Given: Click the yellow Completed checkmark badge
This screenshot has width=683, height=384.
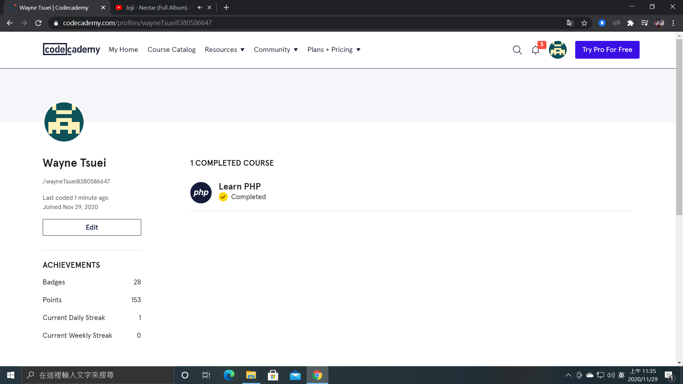Looking at the screenshot, I should (x=223, y=197).
